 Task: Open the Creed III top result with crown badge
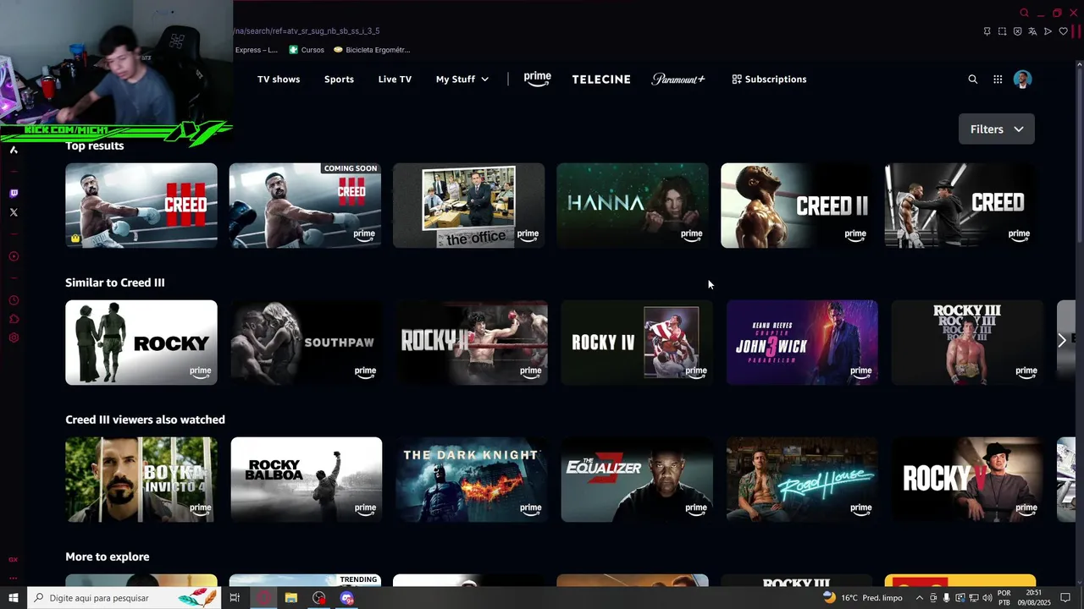(141, 206)
